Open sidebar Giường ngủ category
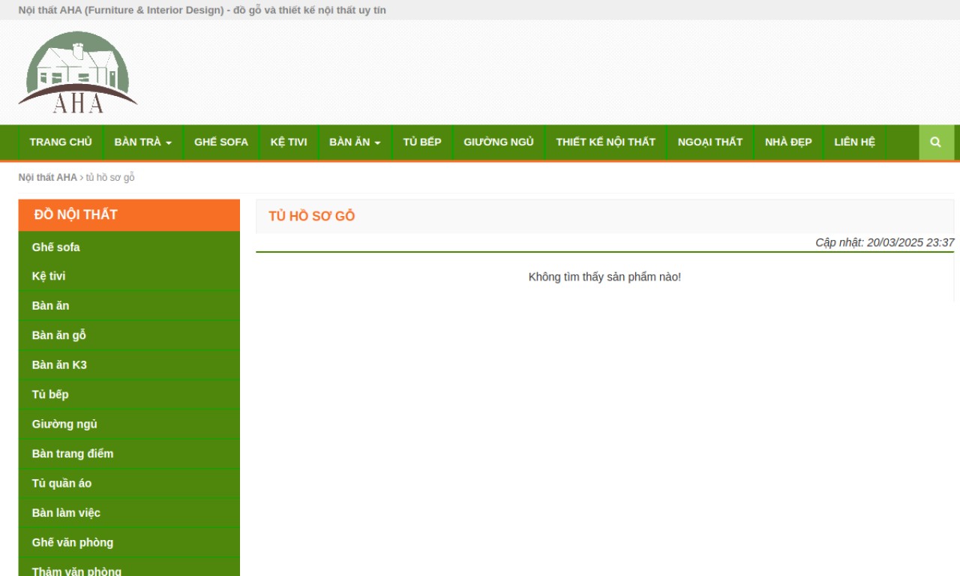 129,424
